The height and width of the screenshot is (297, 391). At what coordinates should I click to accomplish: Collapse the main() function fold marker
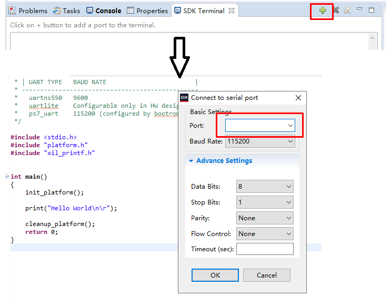tap(7, 177)
